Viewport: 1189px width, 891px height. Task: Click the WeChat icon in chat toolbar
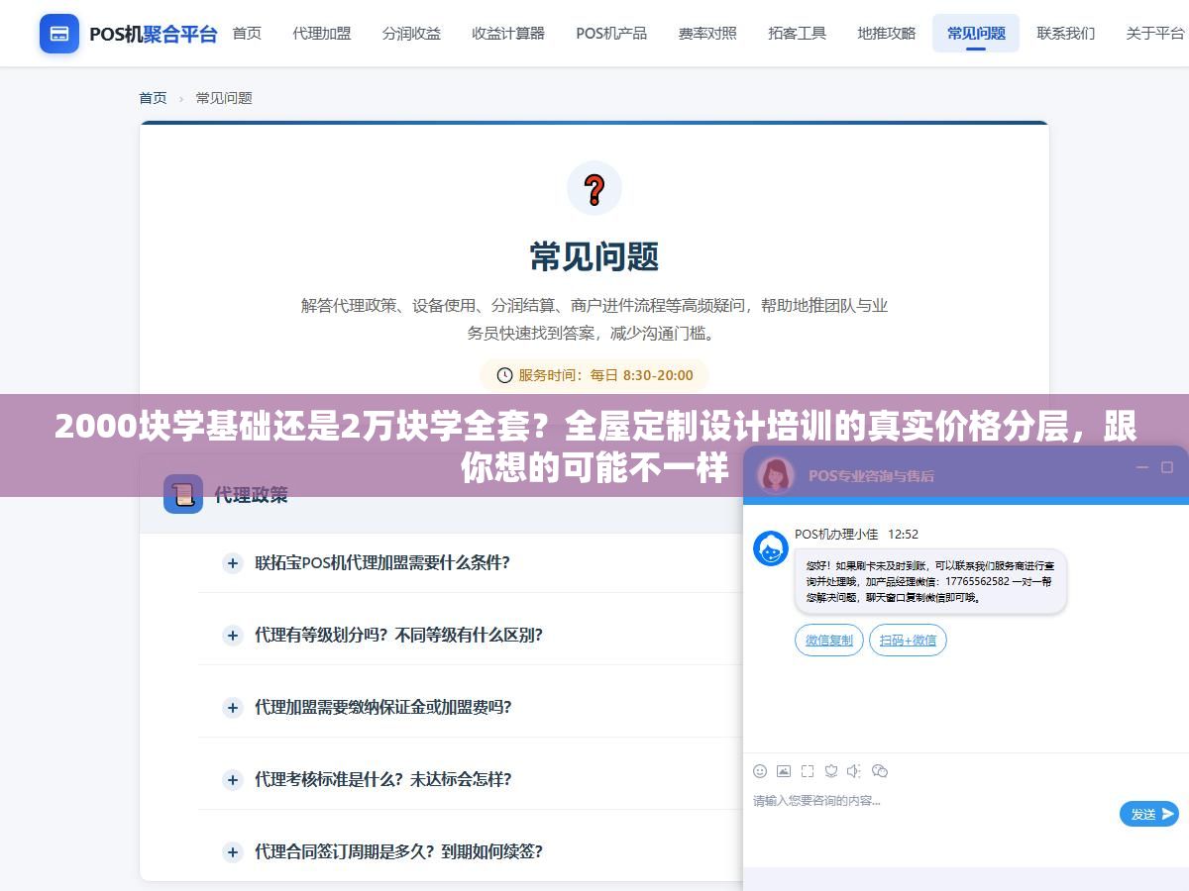pos(879,771)
